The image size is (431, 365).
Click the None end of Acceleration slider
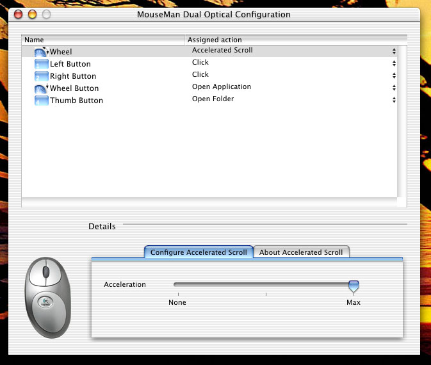point(177,302)
